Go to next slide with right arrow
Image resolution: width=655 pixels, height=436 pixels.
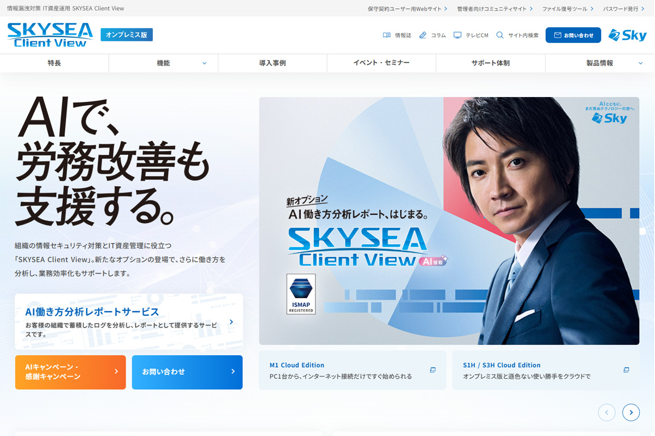tap(631, 413)
